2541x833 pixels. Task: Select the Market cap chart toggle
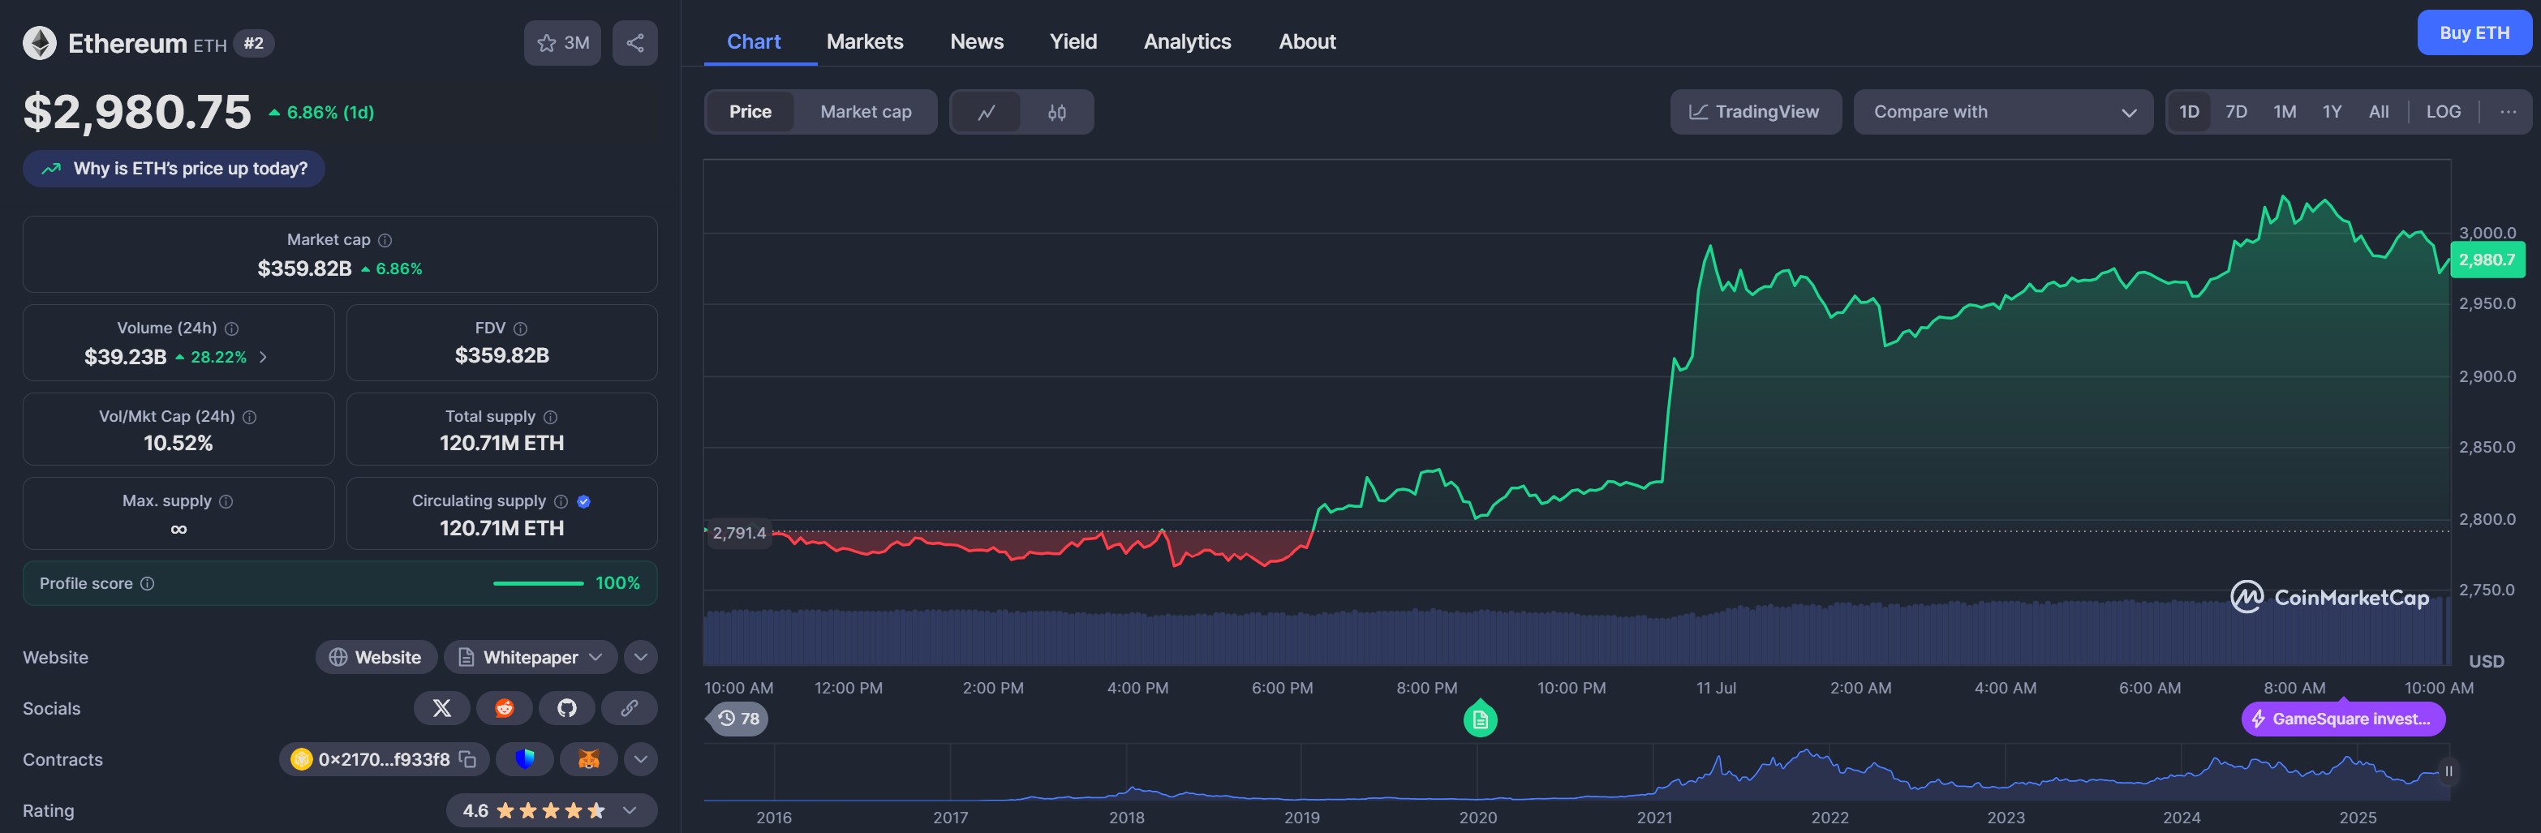(866, 113)
